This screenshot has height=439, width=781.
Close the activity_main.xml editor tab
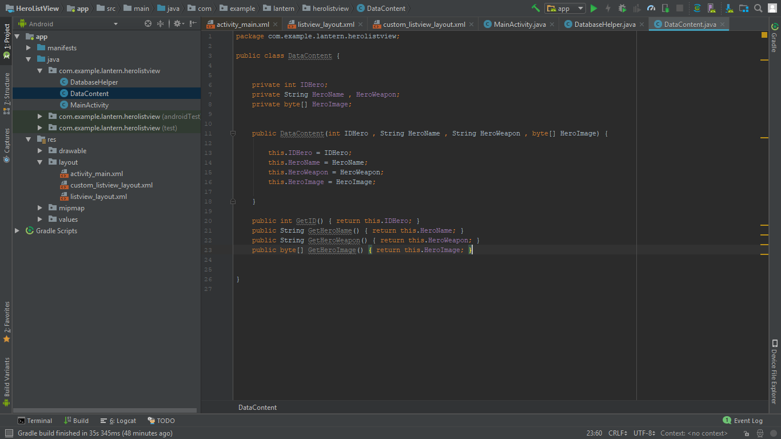point(276,25)
